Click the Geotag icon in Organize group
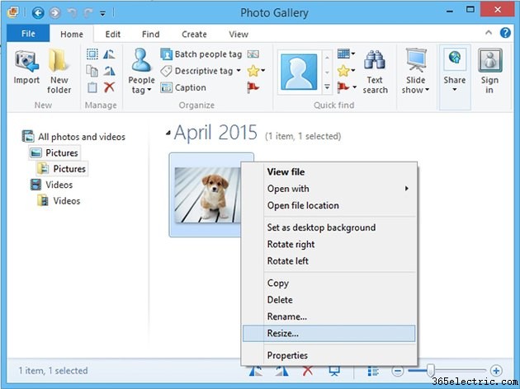520x389 pixels. click(x=253, y=54)
